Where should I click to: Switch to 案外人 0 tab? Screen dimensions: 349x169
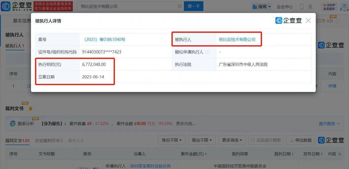click(x=76, y=141)
